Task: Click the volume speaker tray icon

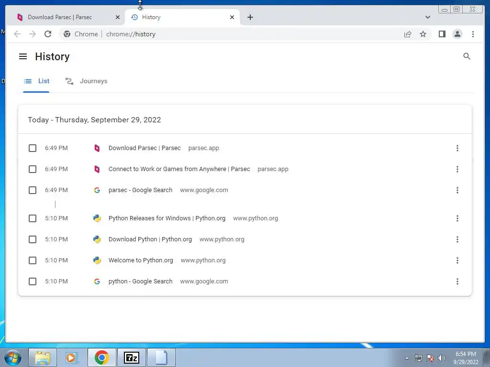Action: click(441, 358)
